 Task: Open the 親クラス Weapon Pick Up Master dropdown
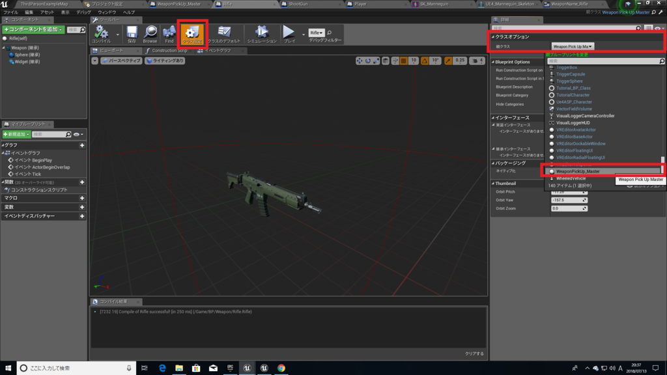click(x=573, y=46)
